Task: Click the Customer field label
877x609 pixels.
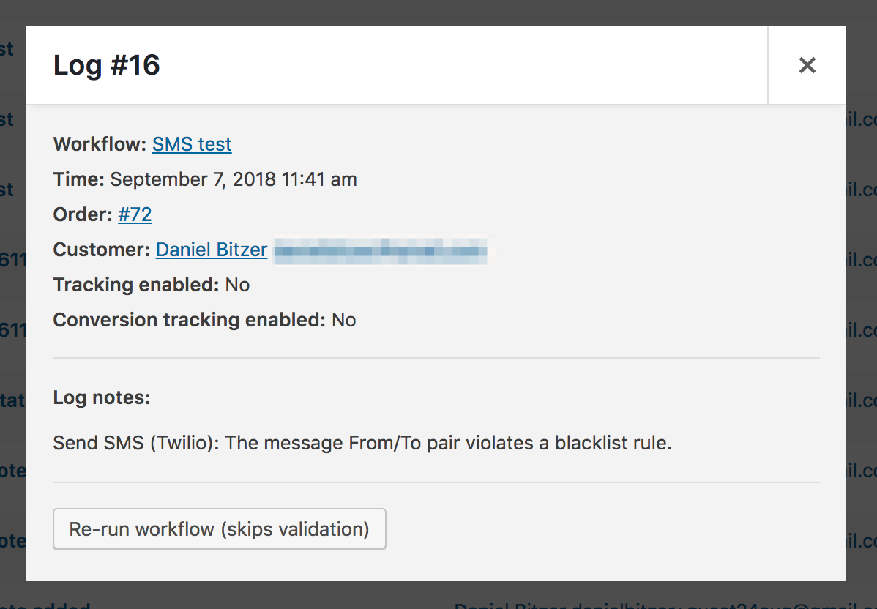Action: (102, 250)
